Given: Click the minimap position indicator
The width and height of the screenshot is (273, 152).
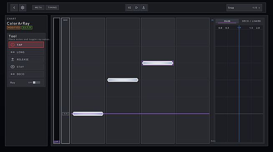Looking at the screenshot, I should point(57,142).
